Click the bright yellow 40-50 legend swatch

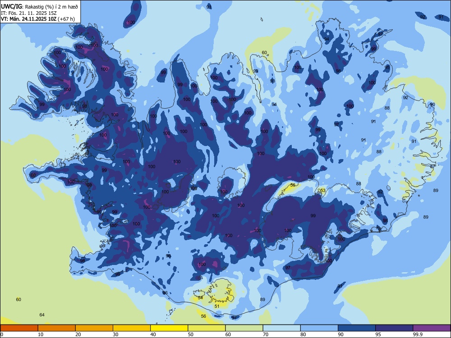[169, 328]
